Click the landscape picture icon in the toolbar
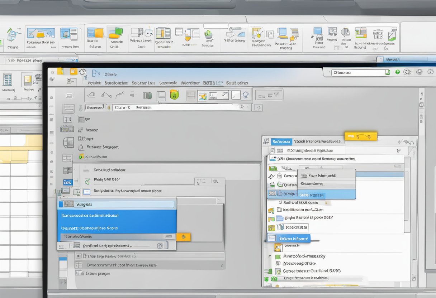The height and width of the screenshot is (298, 436). coord(203,95)
